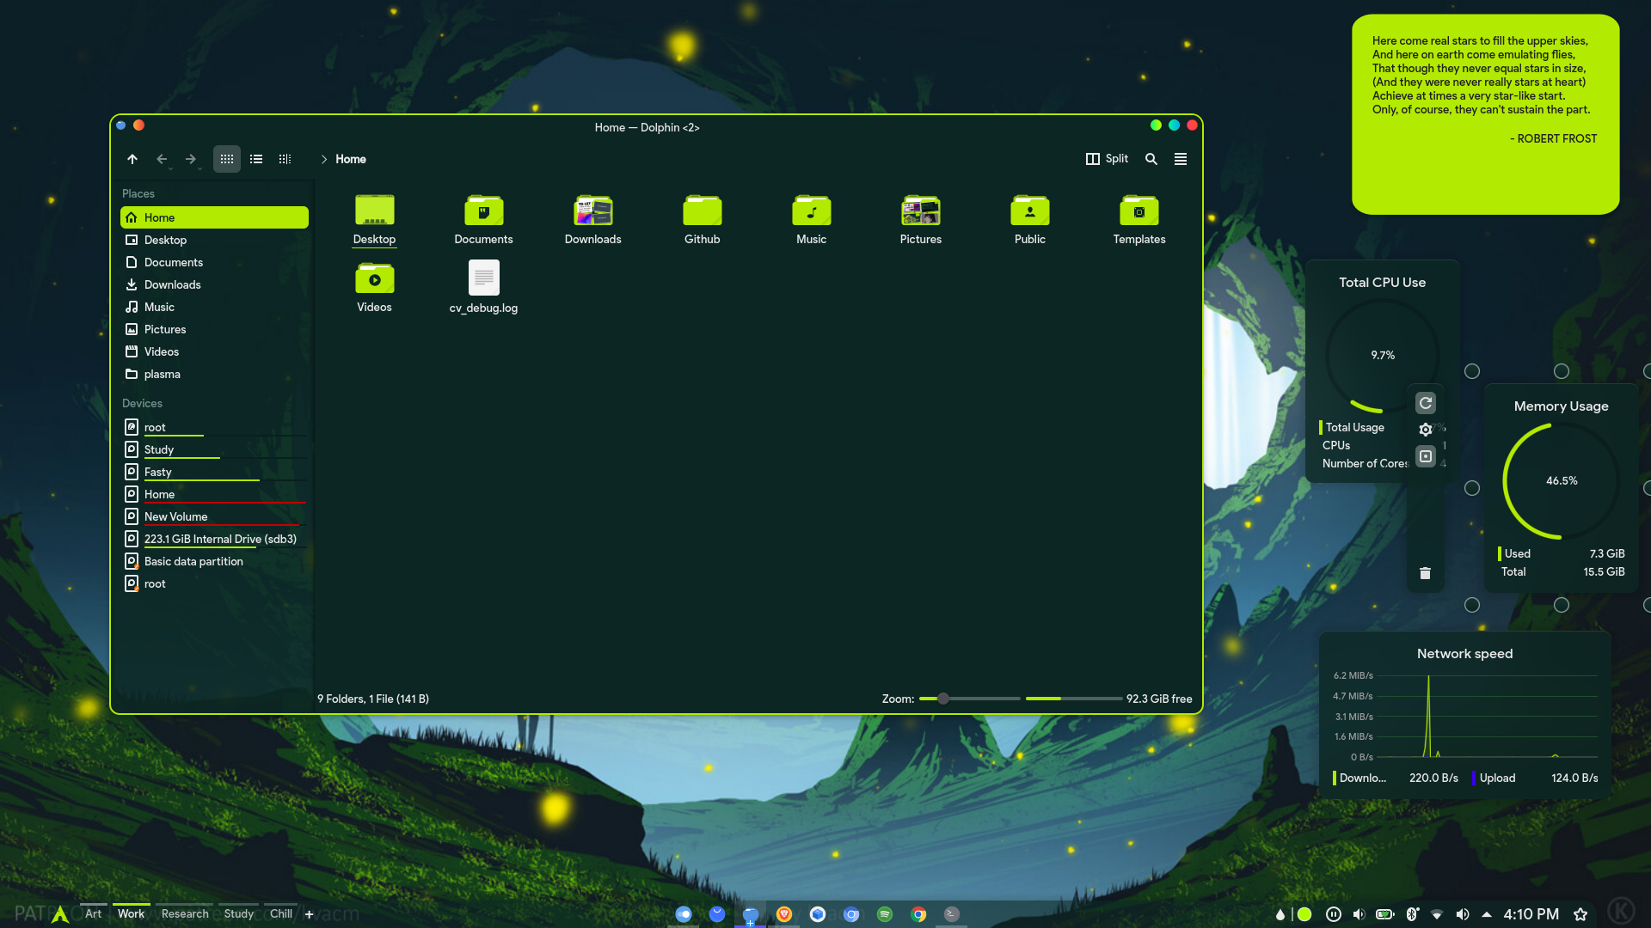
Task: Launch Spotify from the taskbar
Action: click(885, 914)
